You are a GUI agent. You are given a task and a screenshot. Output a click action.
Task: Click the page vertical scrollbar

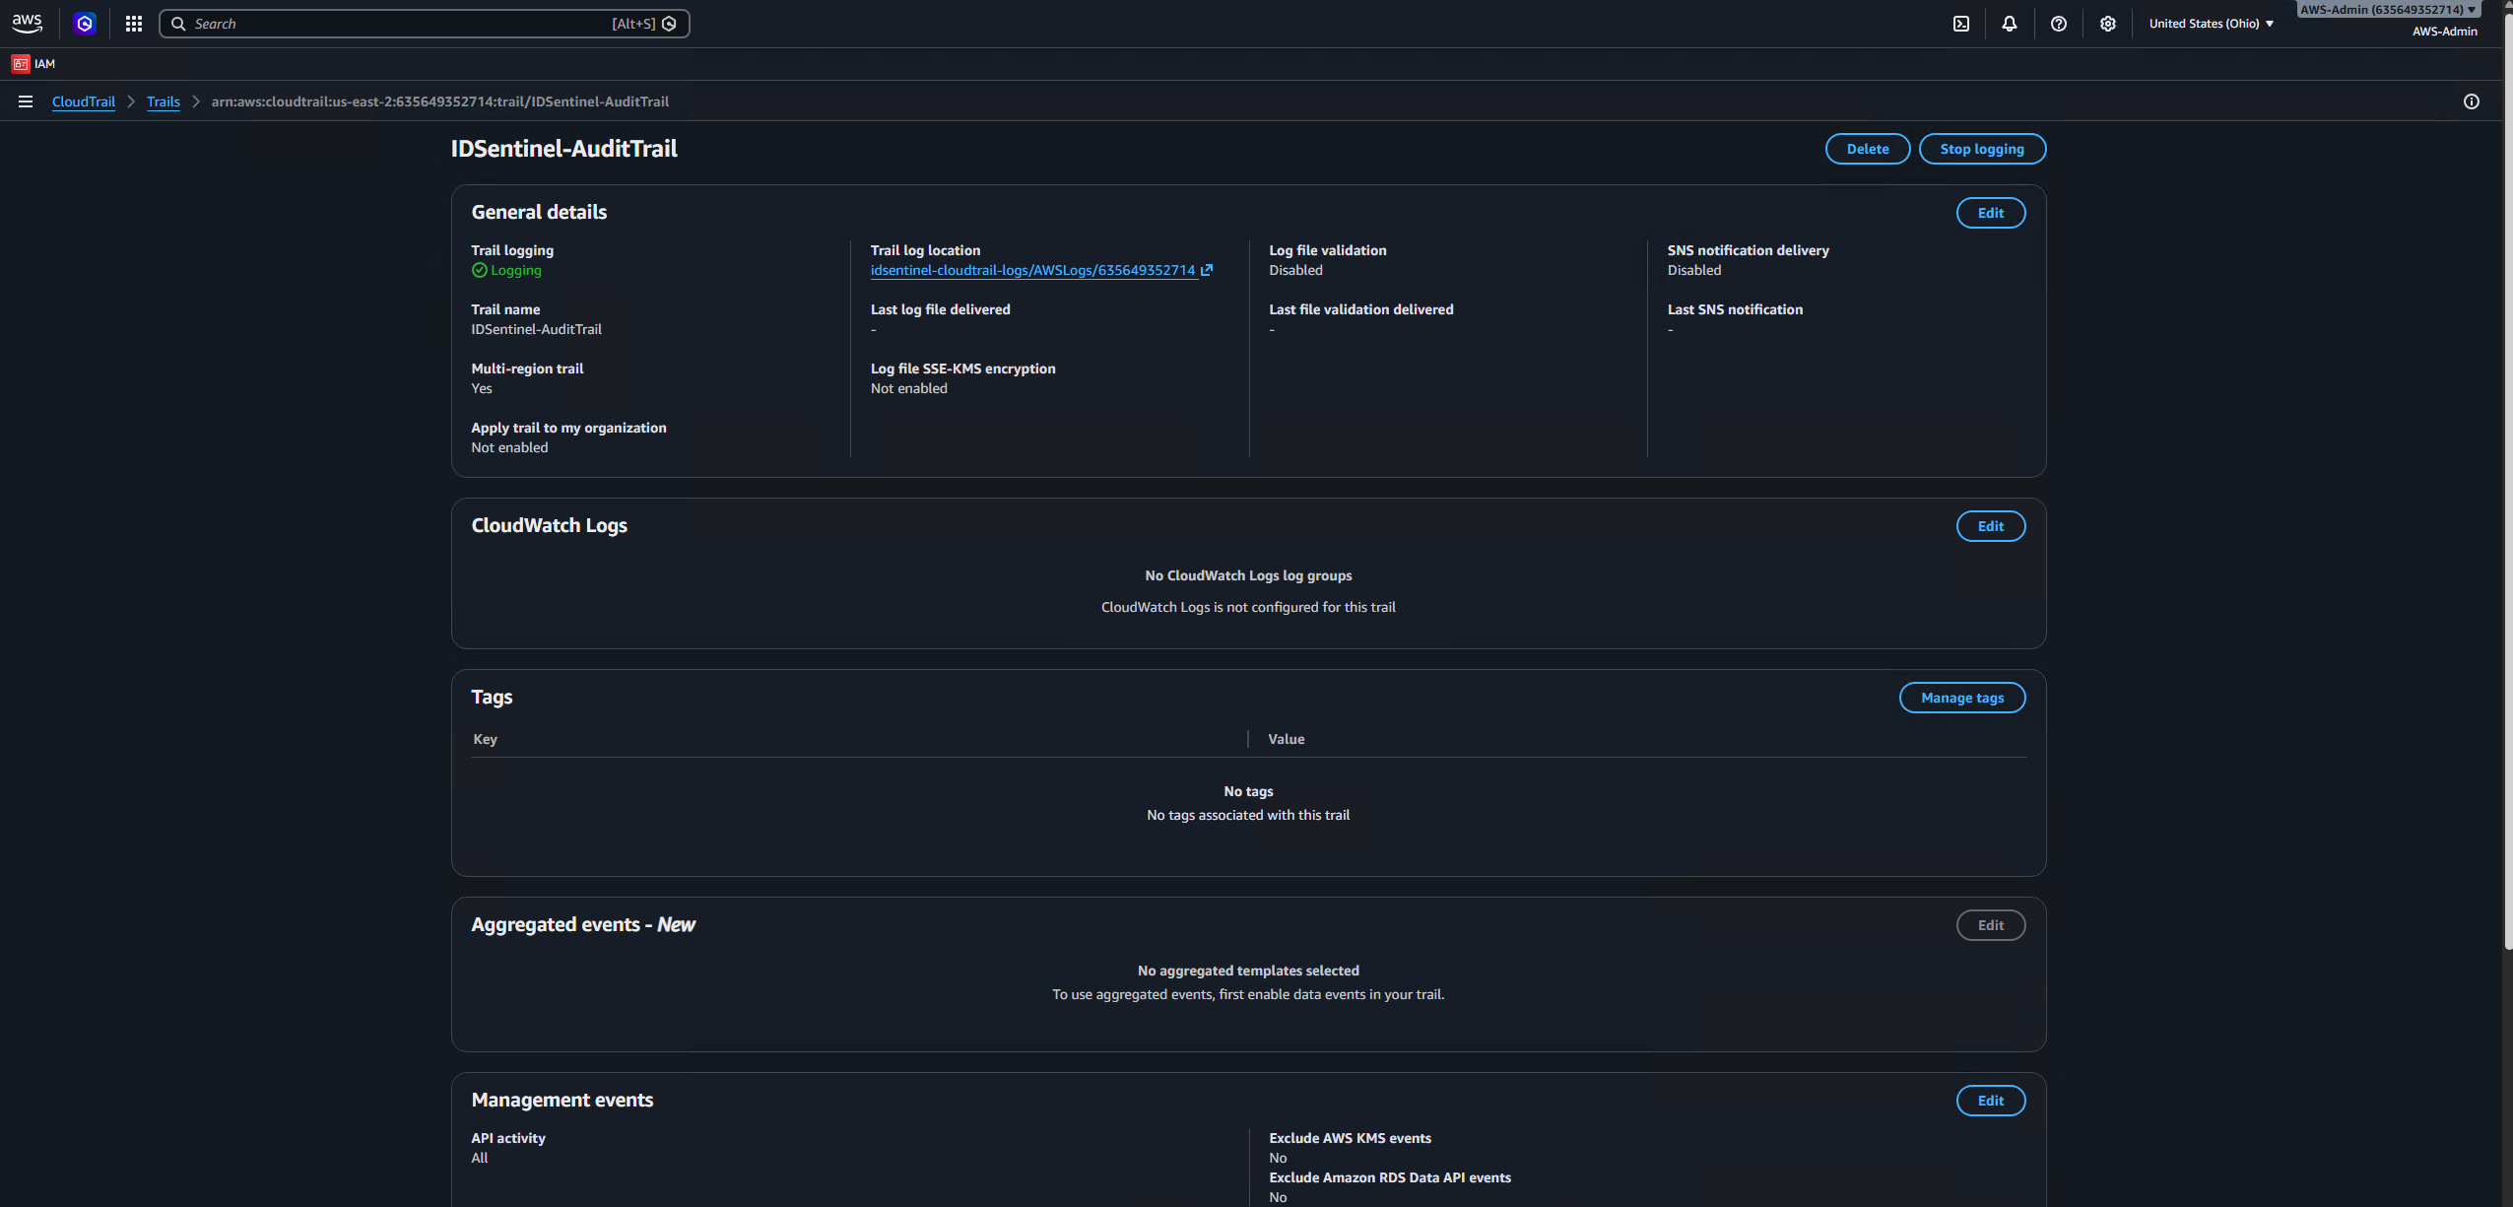[x=2507, y=483]
